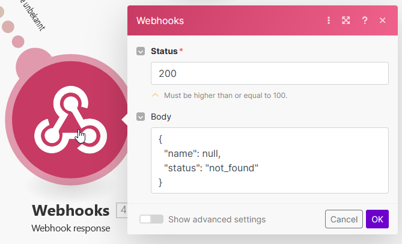Toggle the Show advanced settings switch
Screen dimensions: 402x244
151,219
